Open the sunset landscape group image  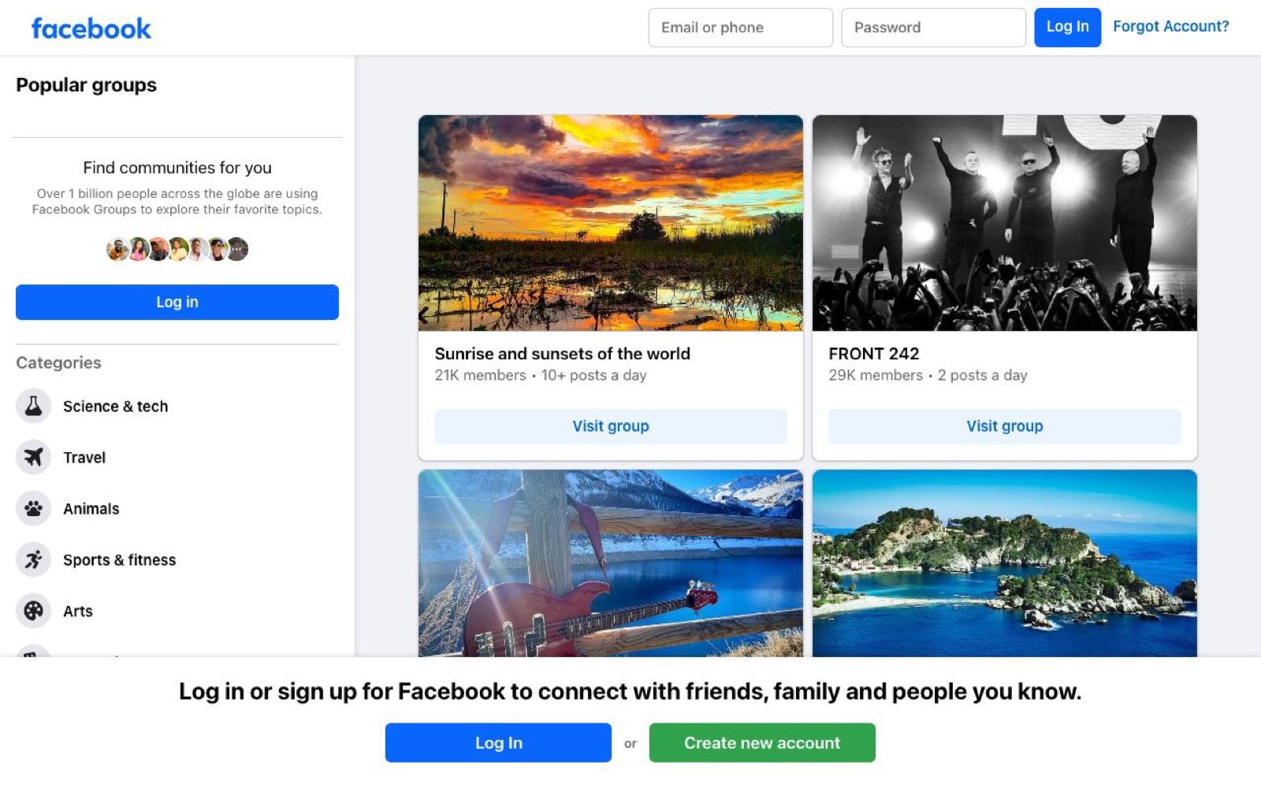click(611, 223)
